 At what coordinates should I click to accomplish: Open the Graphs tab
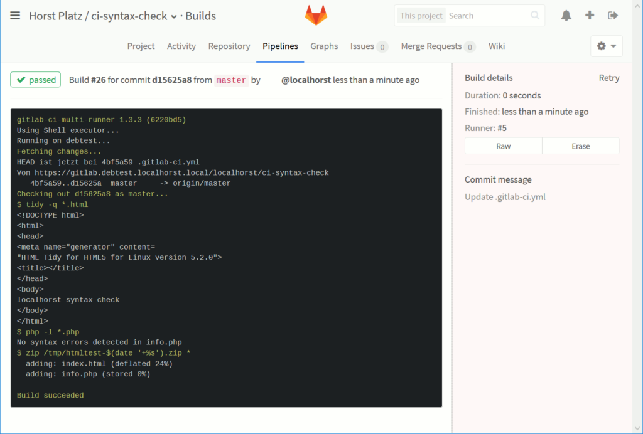(x=324, y=46)
